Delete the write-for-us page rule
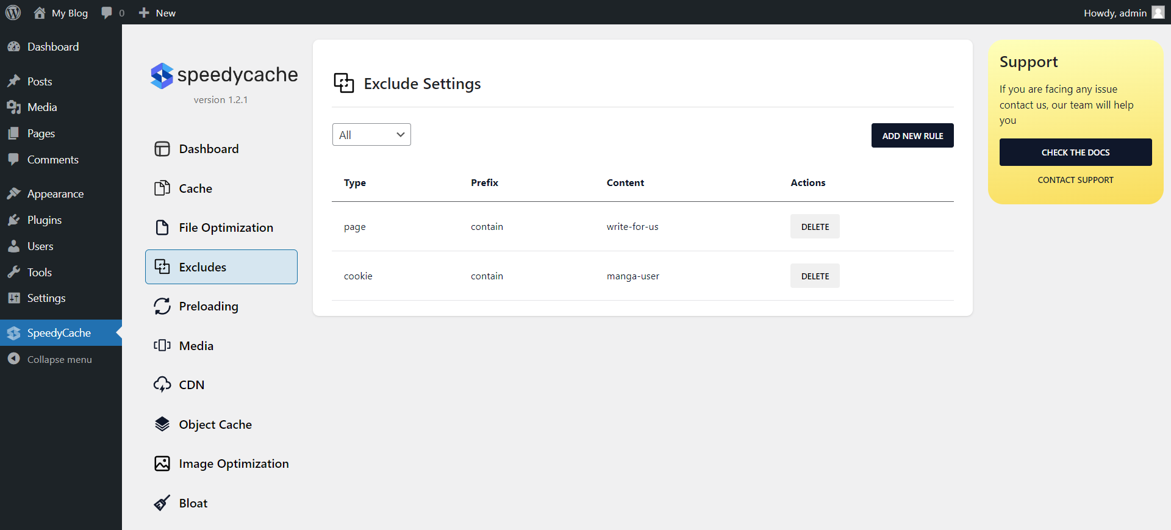1171x530 pixels. point(815,226)
